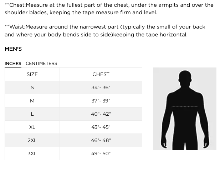Click the MEN'S section heading
This screenshot has height=171, width=220.
point(13,49)
